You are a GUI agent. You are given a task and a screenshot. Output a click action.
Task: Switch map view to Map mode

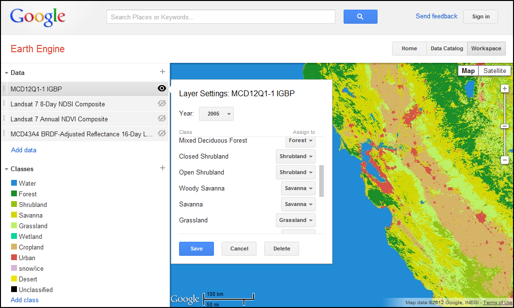pyautogui.click(x=468, y=71)
